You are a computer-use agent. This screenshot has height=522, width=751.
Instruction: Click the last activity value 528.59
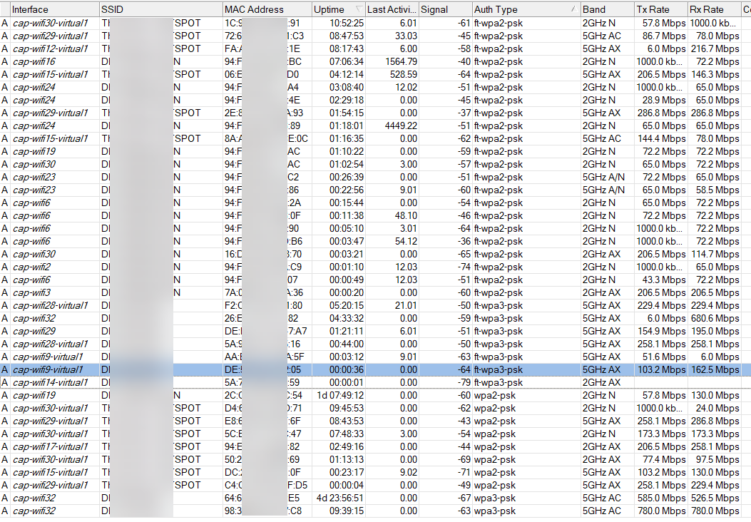(x=403, y=74)
